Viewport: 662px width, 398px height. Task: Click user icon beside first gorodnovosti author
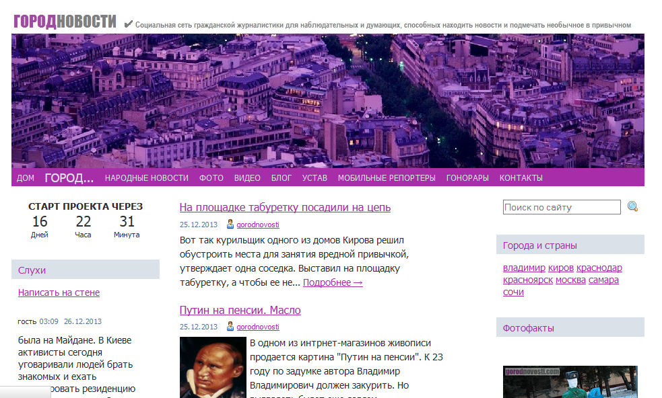[230, 225]
